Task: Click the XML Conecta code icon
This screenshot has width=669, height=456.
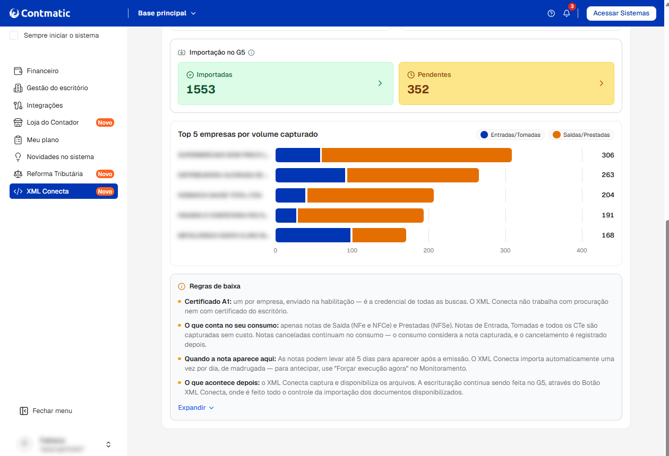Action: [x=18, y=191]
